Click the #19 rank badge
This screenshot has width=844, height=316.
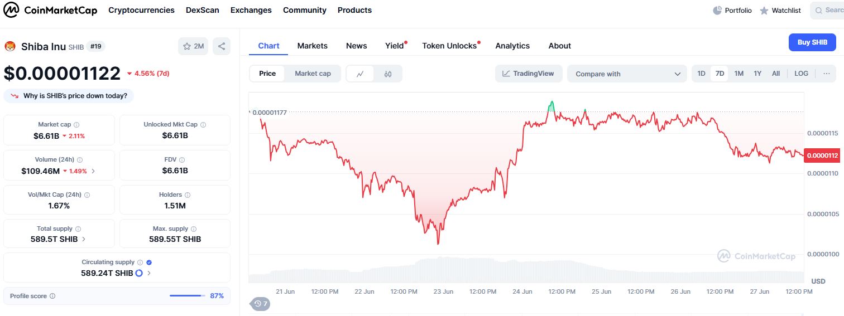[96, 46]
